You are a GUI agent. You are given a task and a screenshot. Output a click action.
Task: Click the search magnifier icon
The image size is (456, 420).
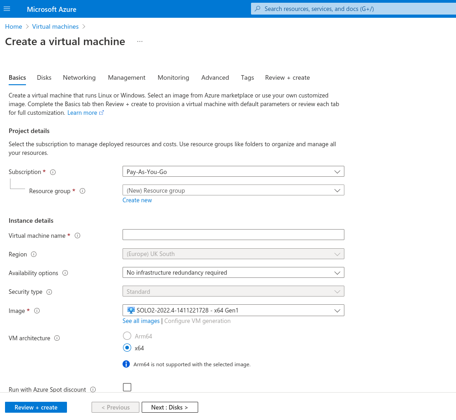click(x=257, y=9)
